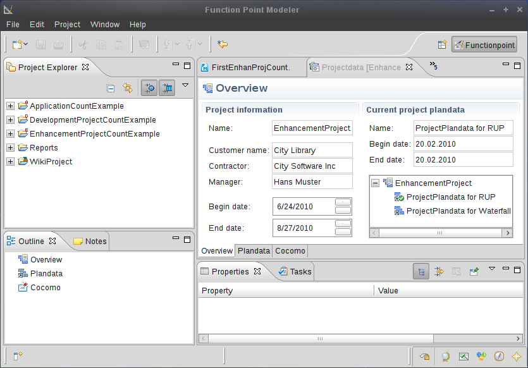The height and width of the screenshot is (368, 528).
Task: Show the hidden editors list
Action: (433, 66)
